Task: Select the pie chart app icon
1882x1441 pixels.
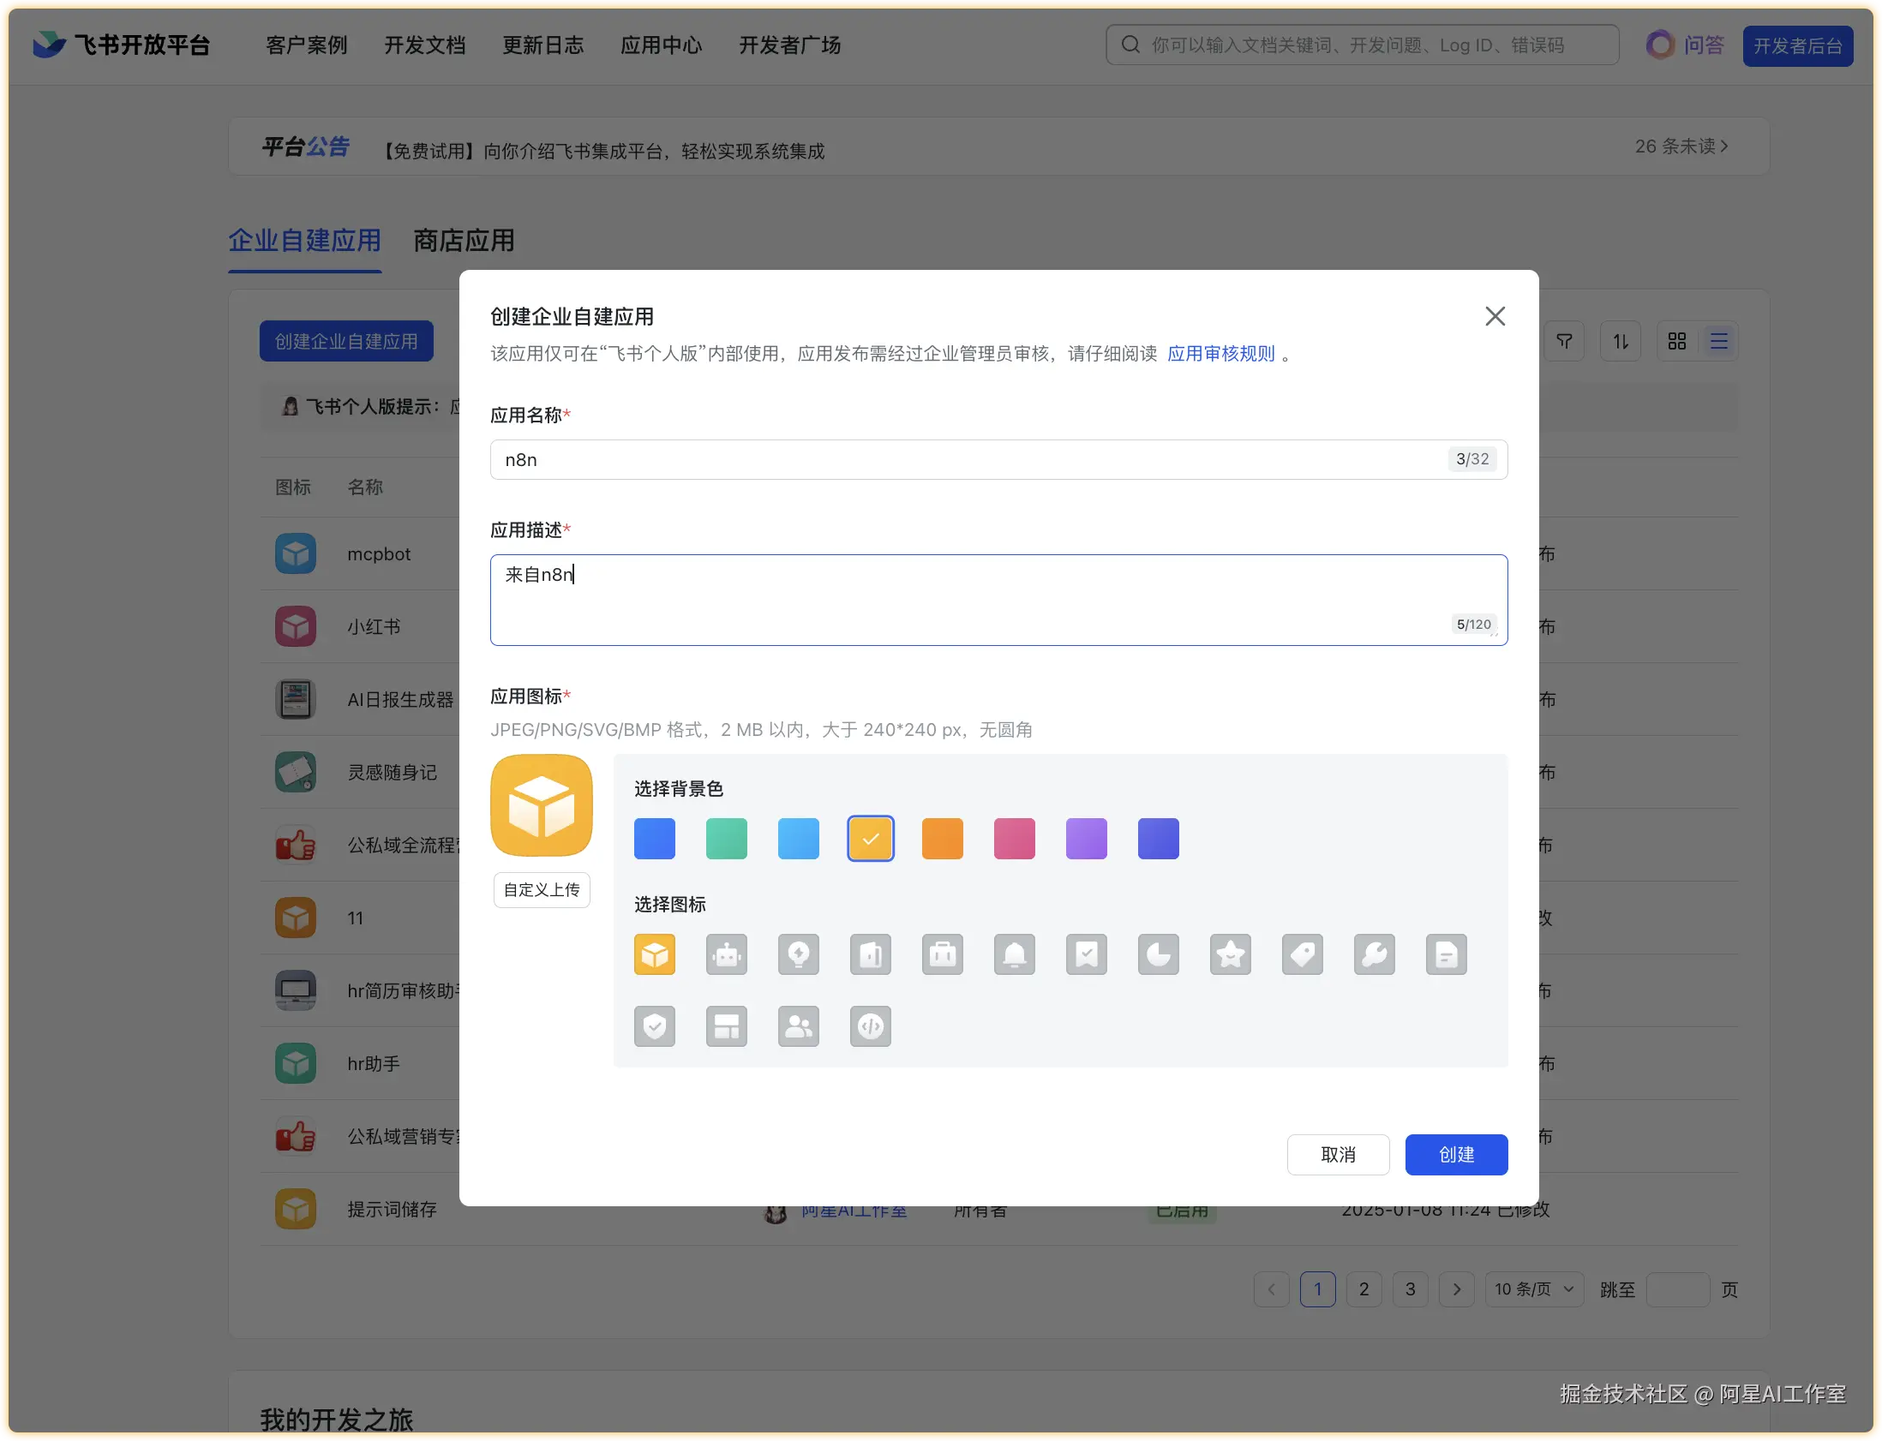Action: point(1159,954)
